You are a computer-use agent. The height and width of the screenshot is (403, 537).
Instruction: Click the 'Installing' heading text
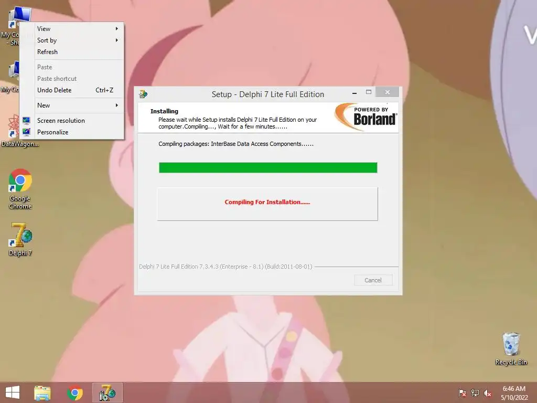pos(164,111)
